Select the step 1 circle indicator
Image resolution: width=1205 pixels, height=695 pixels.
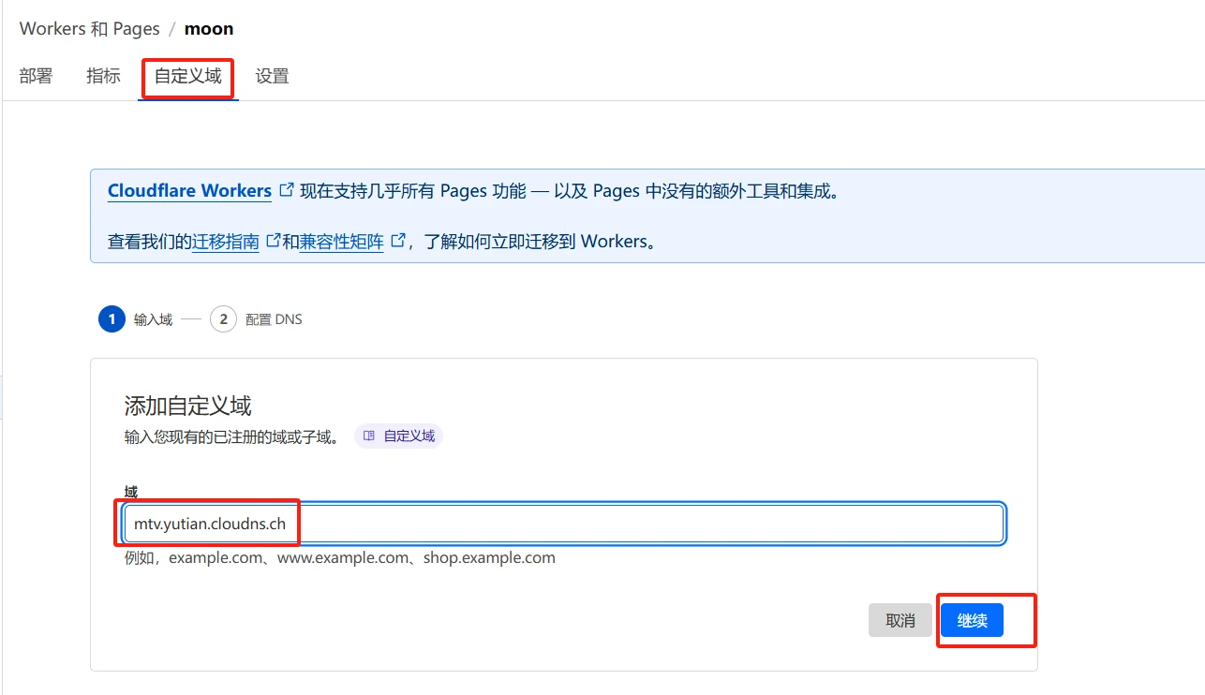coord(112,319)
